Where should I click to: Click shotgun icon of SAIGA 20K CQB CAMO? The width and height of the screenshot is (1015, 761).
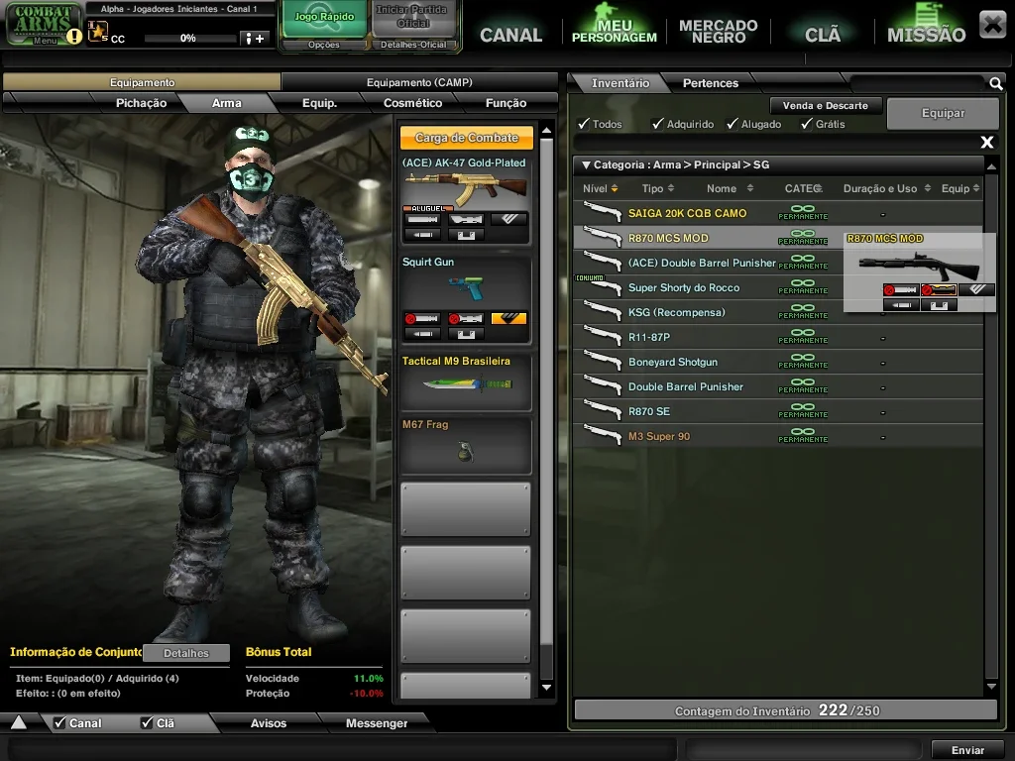tap(602, 212)
